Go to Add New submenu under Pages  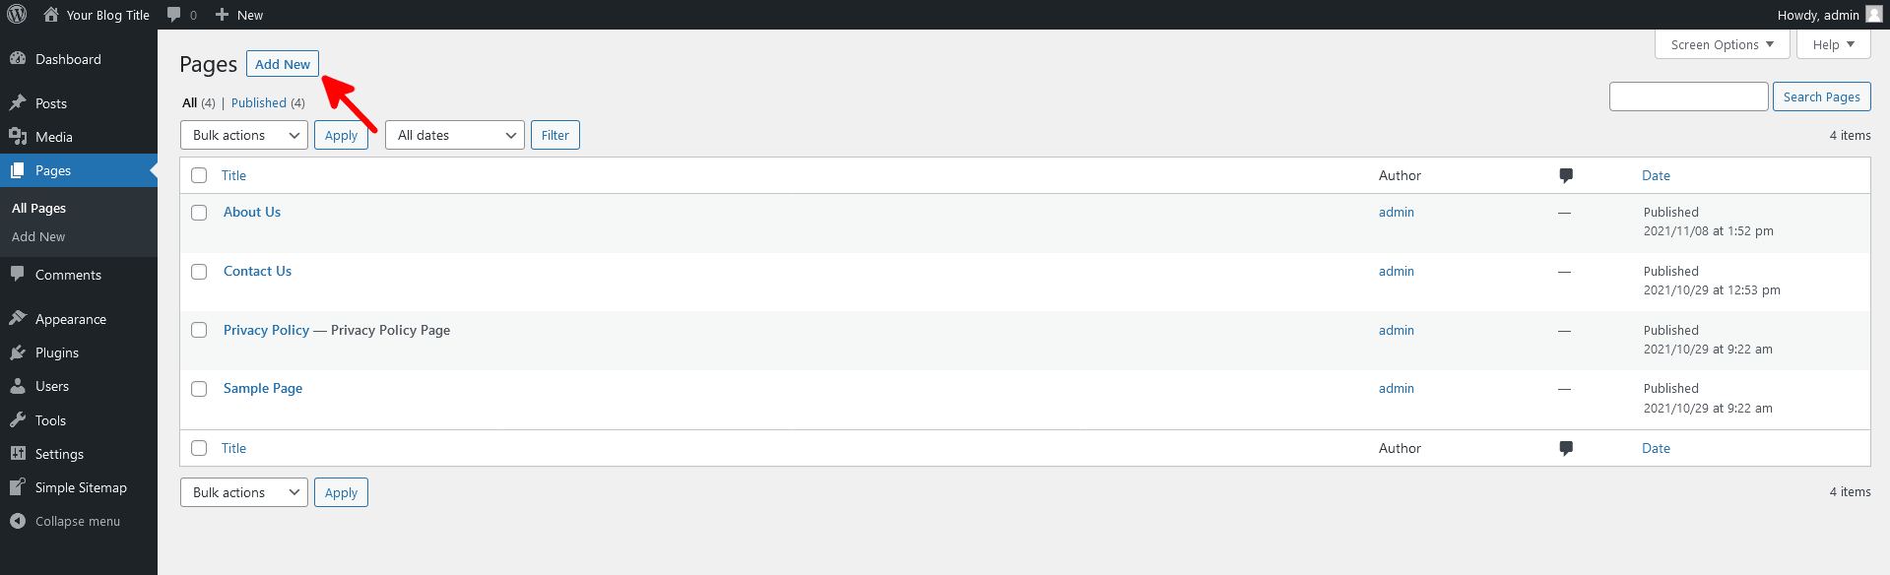tap(38, 236)
